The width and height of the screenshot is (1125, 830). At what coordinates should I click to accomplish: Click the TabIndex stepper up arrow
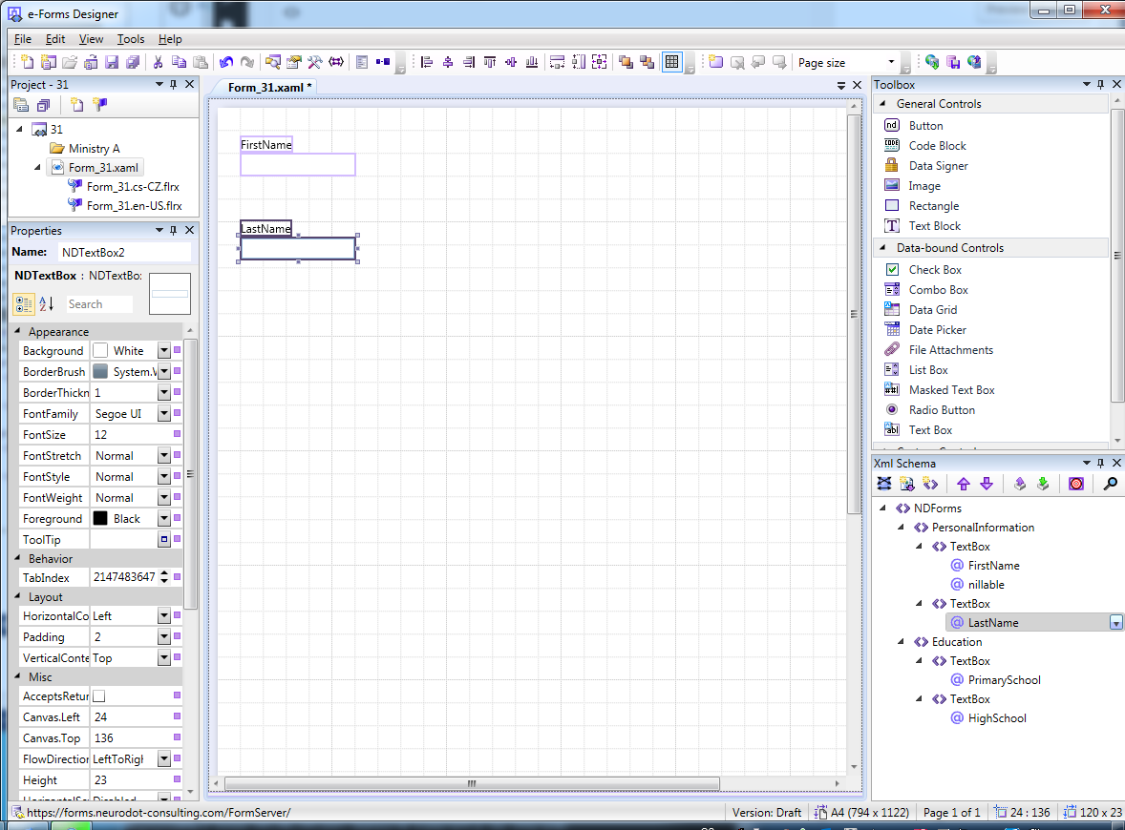click(165, 573)
